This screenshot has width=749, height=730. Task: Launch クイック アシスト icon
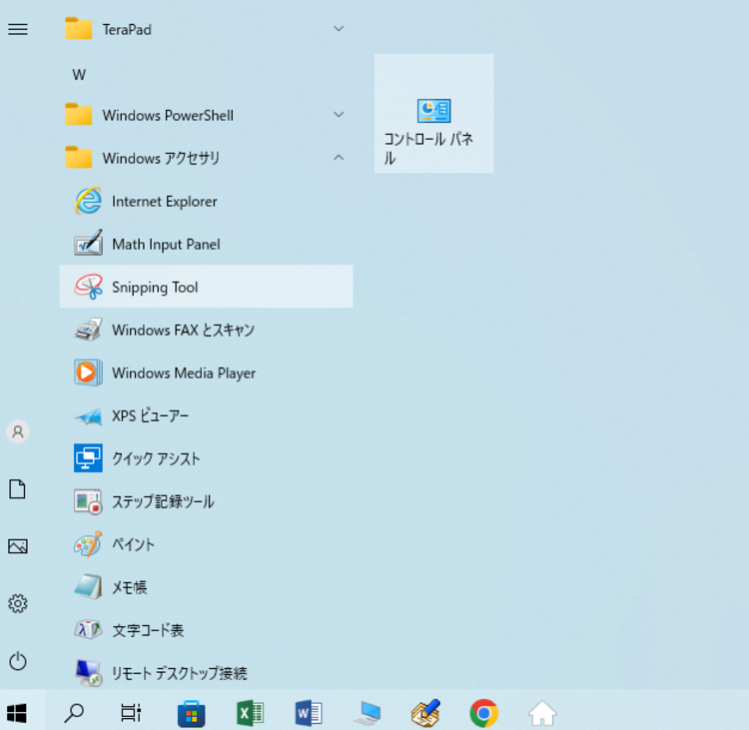click(x=88, y=458)
